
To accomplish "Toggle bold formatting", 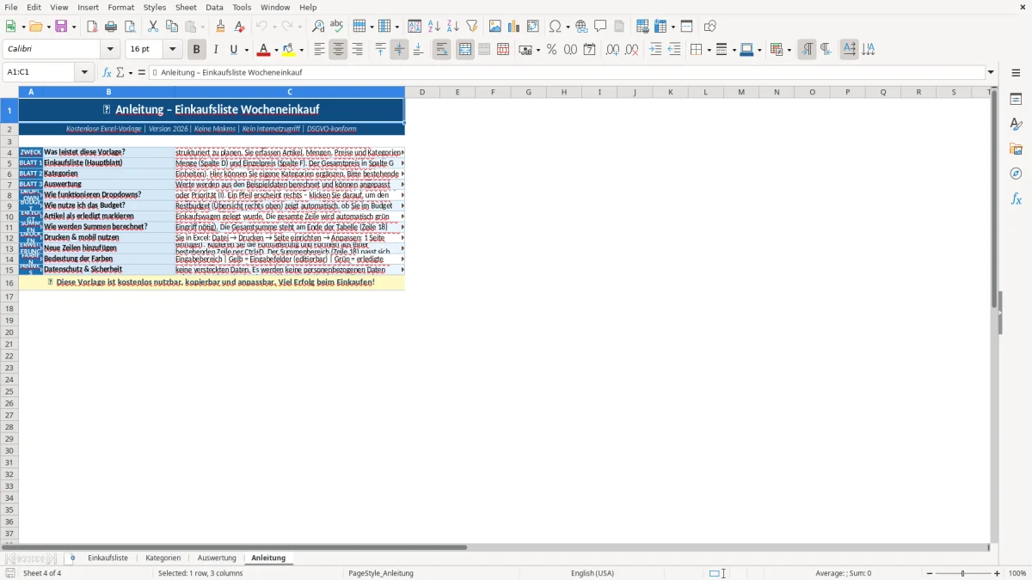I will (x=197, y=50).
